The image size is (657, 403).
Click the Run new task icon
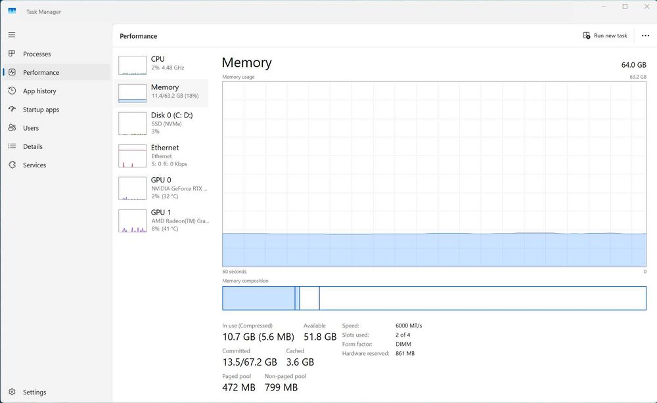pyautogui.click(x=586, y=35)
